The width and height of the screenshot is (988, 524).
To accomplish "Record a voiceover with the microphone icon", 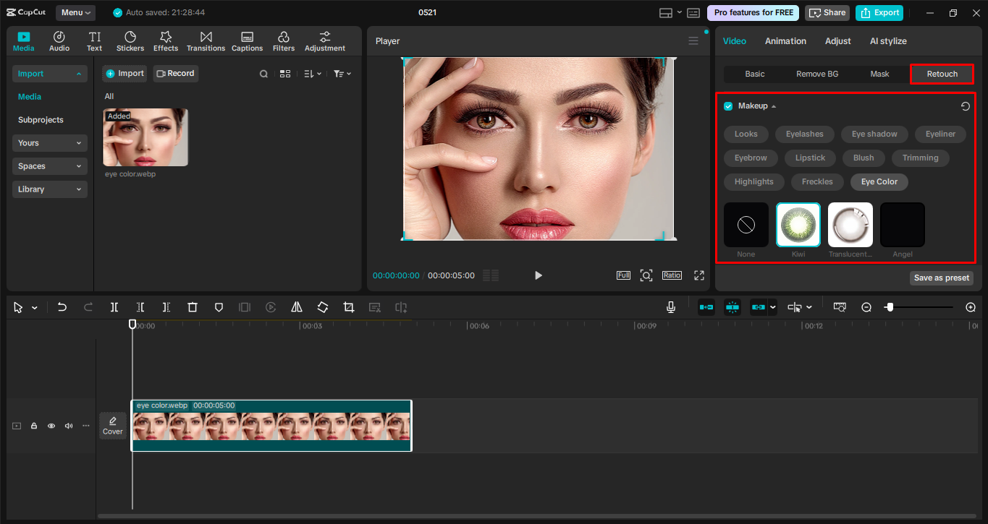I will coord(670,306).
